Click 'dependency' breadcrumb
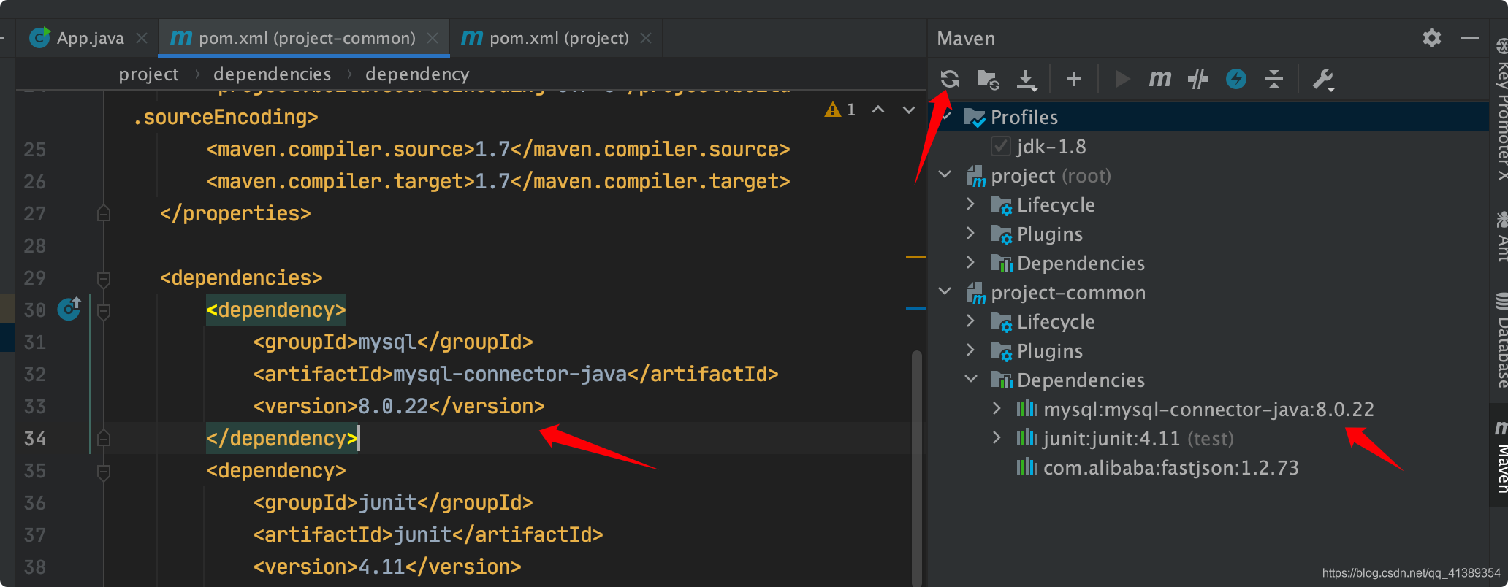 417,74
